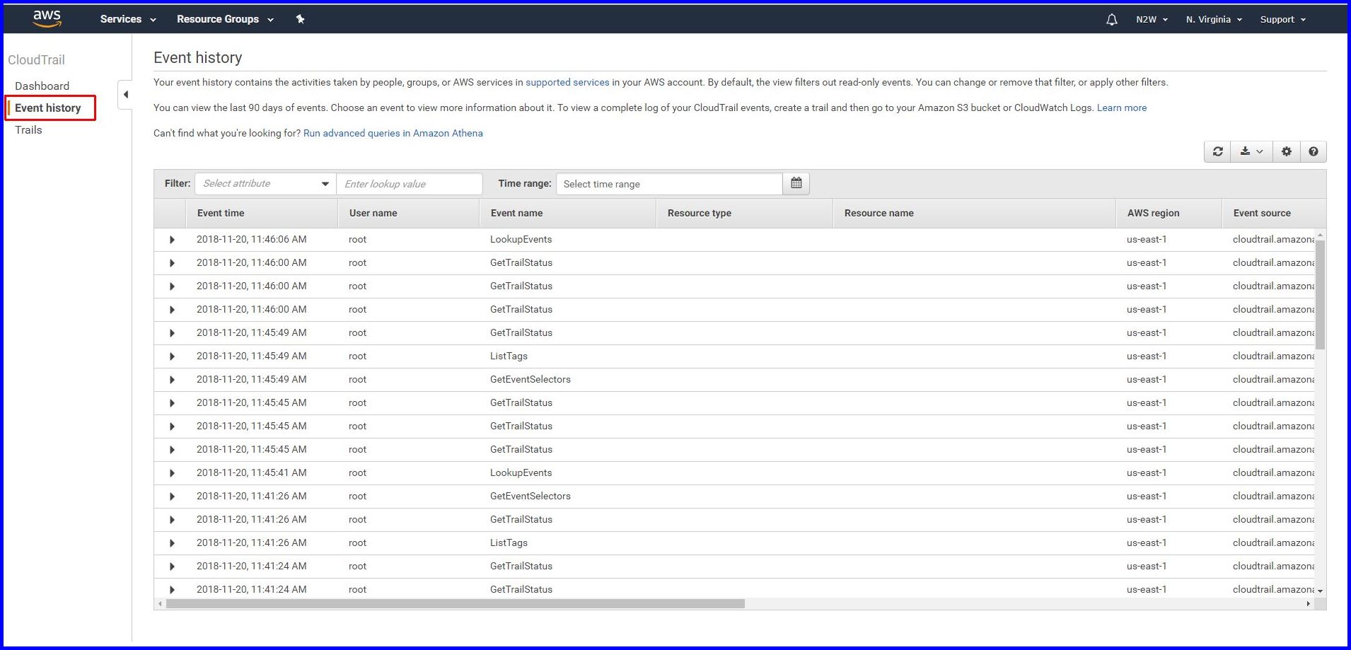
Task: Open the Services menu
Action: point(128,19)
